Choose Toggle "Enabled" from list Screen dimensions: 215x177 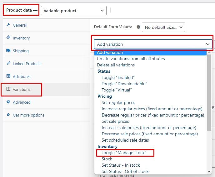click(118, 77)
